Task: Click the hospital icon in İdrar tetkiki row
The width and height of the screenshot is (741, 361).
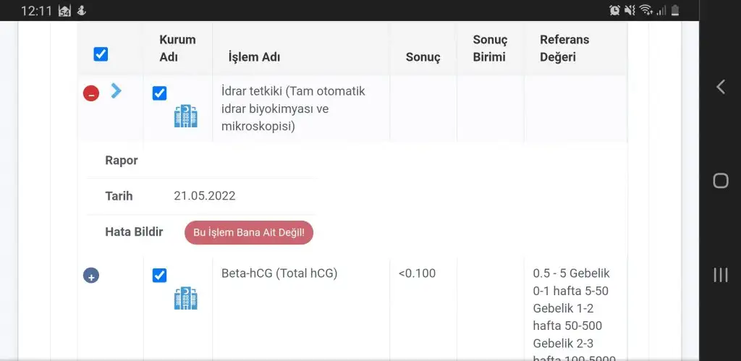Action: coord(186,116)
